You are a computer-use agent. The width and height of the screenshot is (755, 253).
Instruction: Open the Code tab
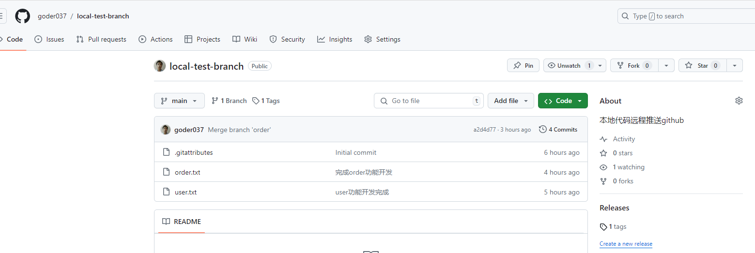(12, 40)
